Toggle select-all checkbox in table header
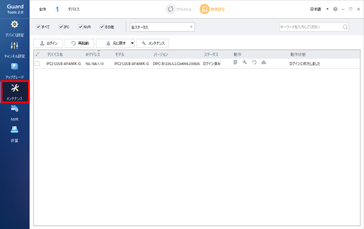 (38, 54)
